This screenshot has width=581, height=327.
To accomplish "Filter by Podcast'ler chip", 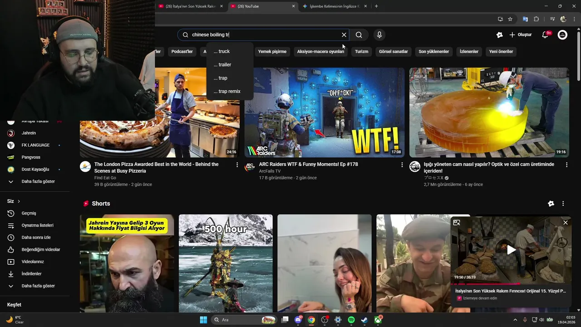I will 182,51.
